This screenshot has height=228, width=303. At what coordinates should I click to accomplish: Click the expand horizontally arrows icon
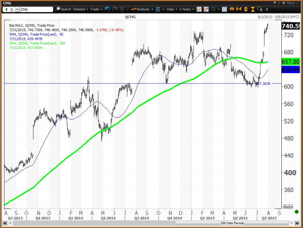point(232,9)
